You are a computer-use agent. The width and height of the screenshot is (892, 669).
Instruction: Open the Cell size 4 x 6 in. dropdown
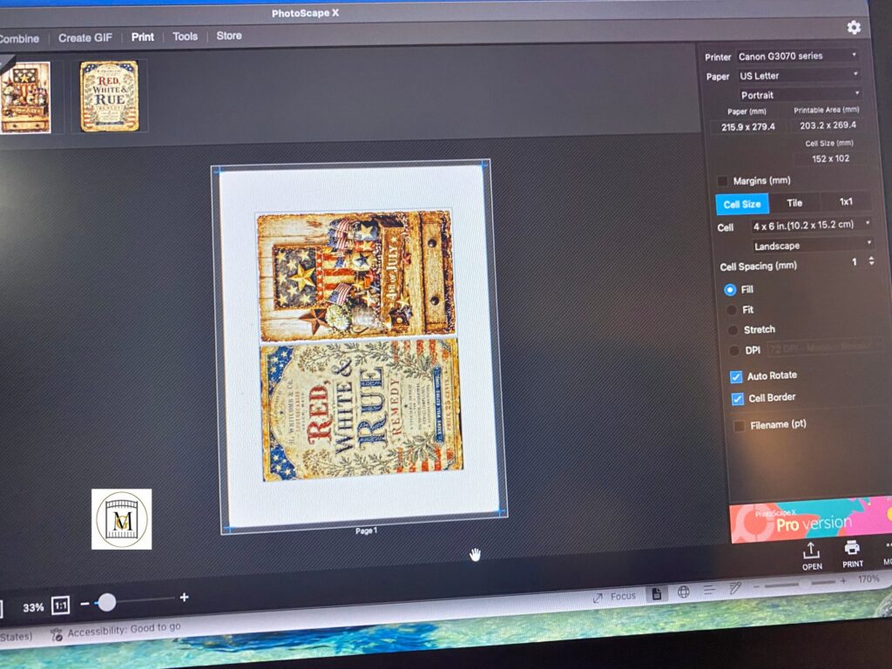(811, 226)
